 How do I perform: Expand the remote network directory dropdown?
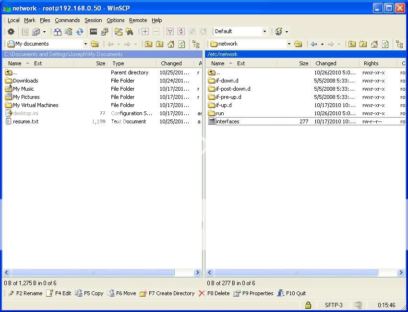[x=288, y=44]
